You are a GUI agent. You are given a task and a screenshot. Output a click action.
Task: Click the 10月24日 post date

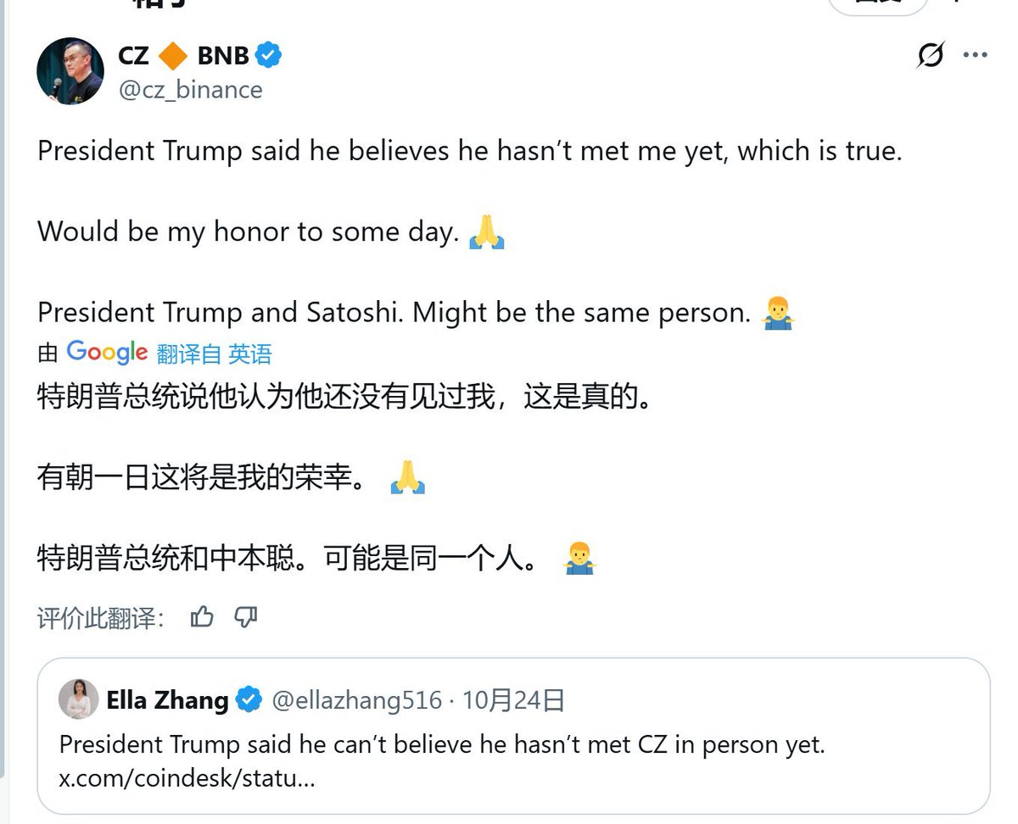(x=513, y=700)
